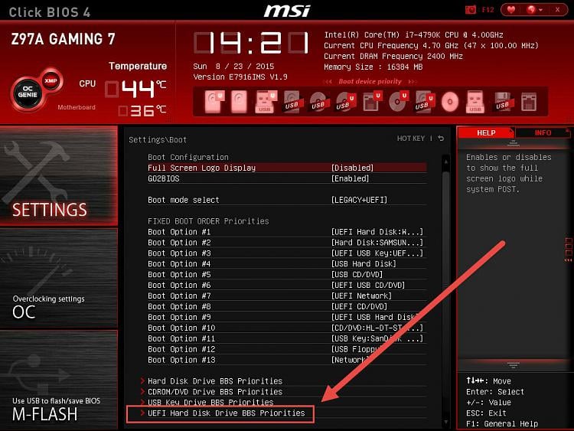Click right arrows next to Boot device priority
The height and width of the screenshot is (431, 574).
tap(412, 81)
